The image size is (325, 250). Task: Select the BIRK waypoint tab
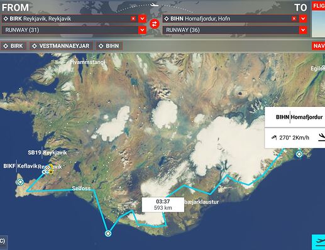(x=13, y=46)
